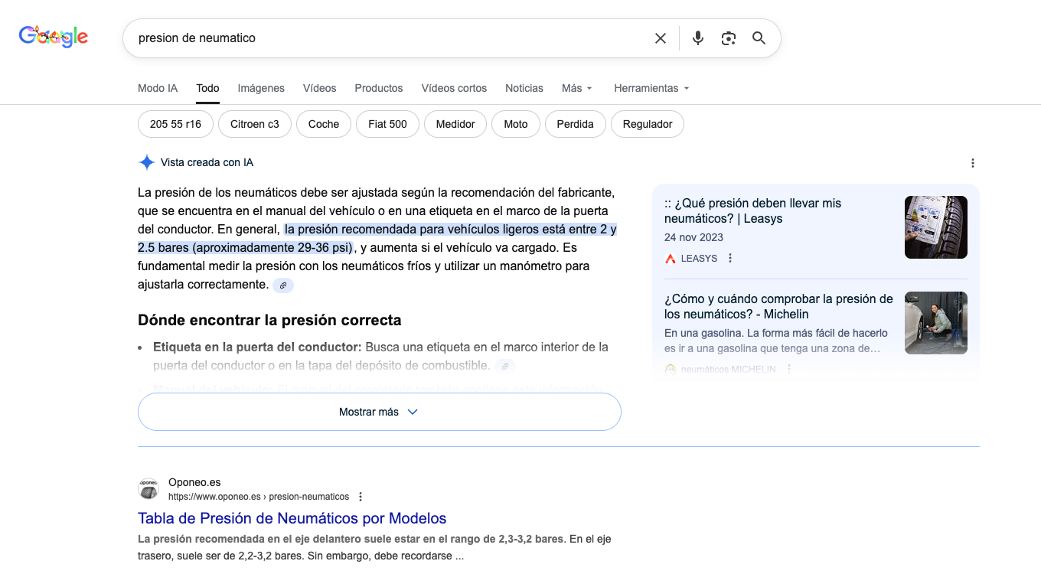Start voice search with microphone icon
The width and height of the screenshot is (1041, 574).
coord(697,38)
